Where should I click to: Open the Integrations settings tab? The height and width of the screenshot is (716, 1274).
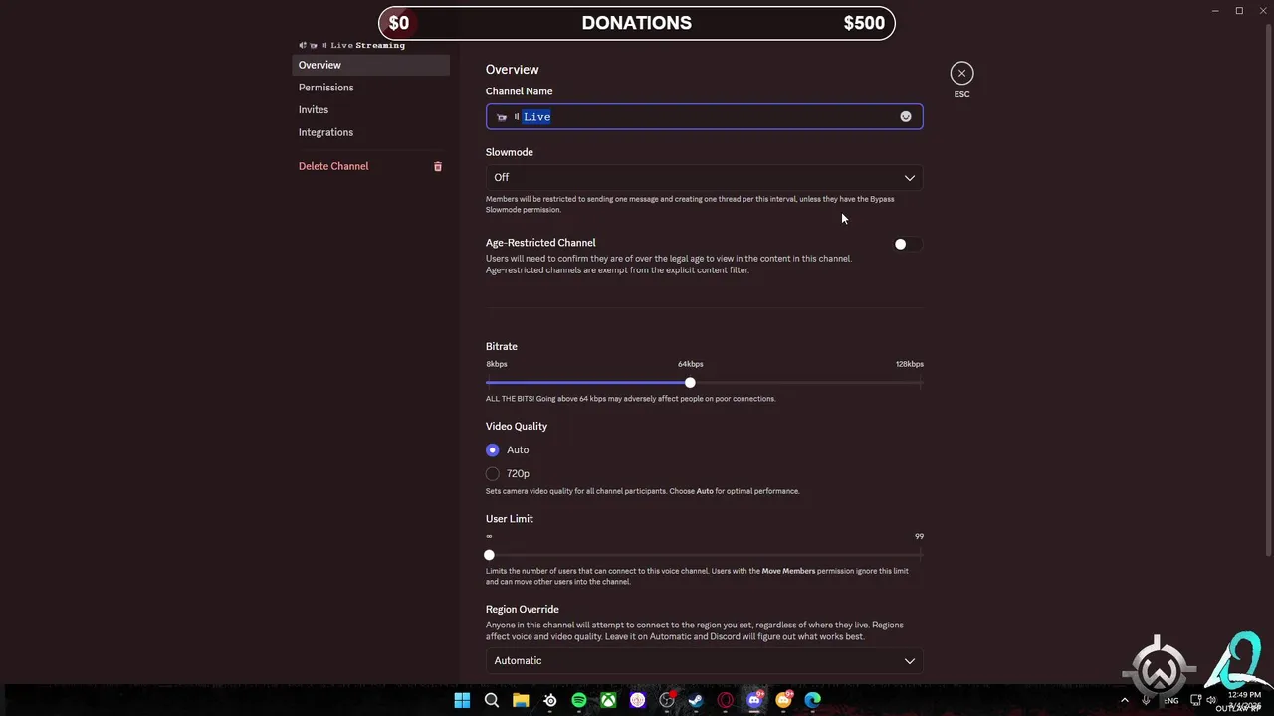(370, 132)
